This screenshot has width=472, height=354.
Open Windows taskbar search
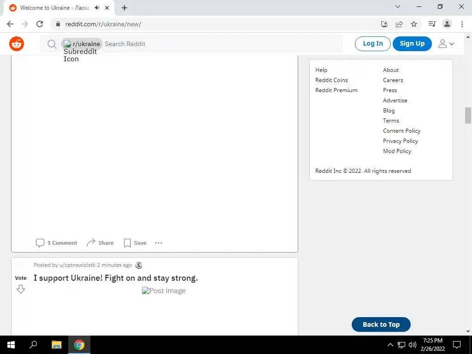pos(33,345)
